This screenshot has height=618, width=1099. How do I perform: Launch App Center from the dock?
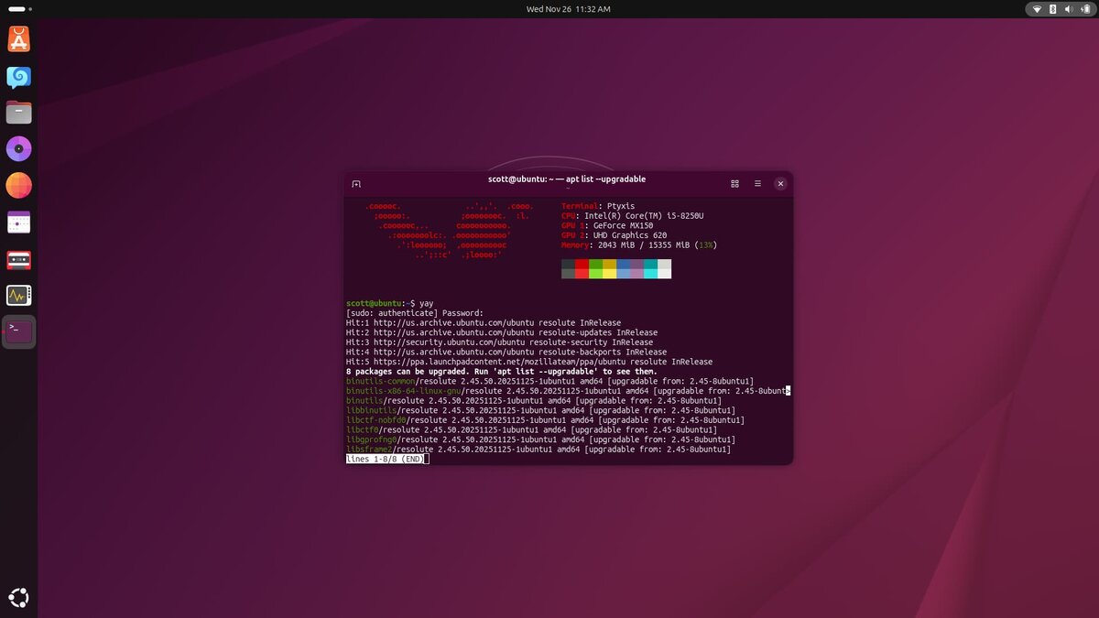coord(18,38)
